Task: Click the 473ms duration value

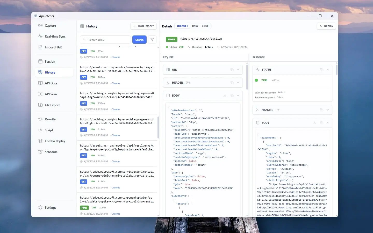Action: pos(209,47)
